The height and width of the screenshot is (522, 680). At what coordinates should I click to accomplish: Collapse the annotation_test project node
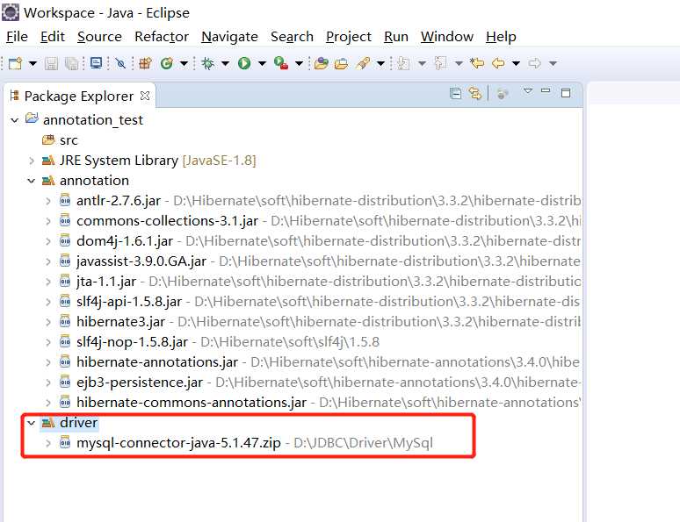(x=15, y=120)
